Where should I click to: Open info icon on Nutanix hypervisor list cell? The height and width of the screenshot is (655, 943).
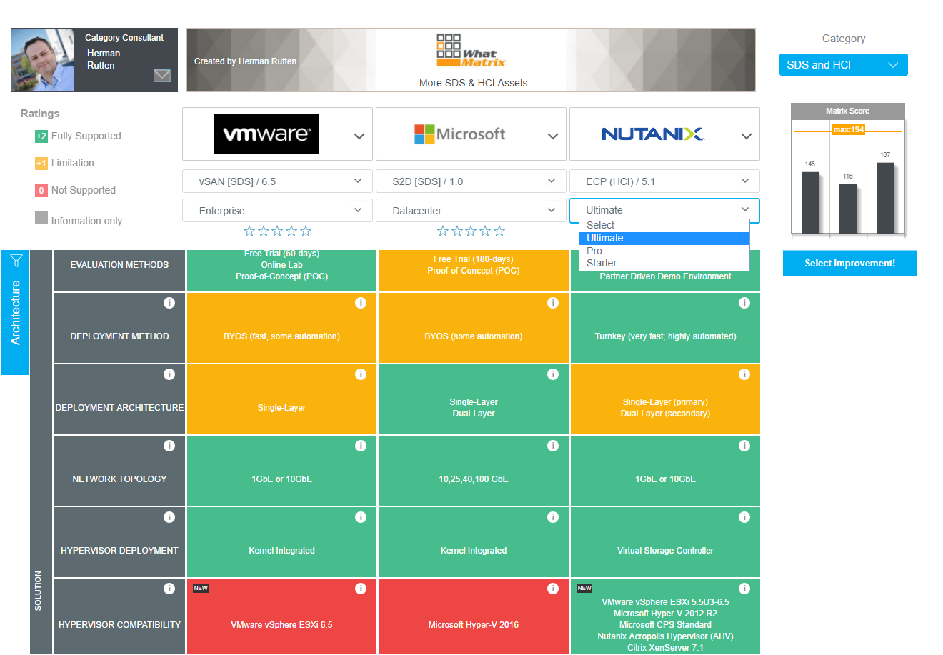coord(744,589)
